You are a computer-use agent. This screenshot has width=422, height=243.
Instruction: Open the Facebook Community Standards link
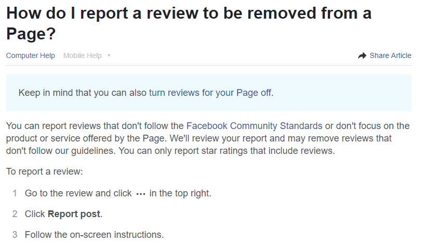click(x=254, y=126)
